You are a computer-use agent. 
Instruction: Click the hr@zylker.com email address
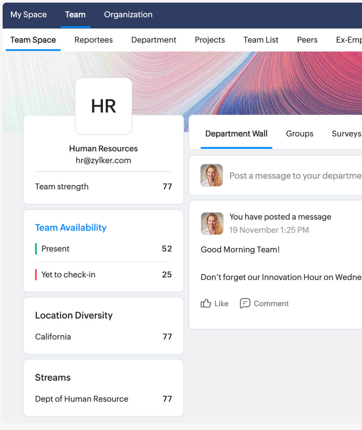(x=103, y=160)
